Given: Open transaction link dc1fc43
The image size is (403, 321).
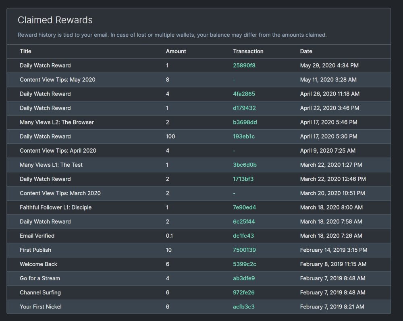Looking at the screenshot, I should coord(243,236).
